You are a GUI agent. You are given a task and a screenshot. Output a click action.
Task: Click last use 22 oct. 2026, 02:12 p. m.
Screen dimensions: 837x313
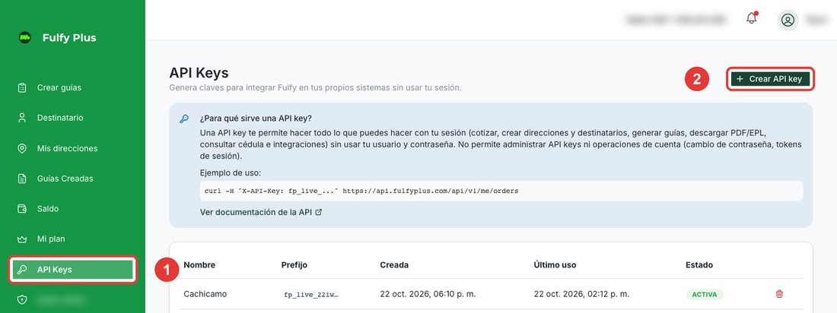pyautogui.click(x=581, y=294)
